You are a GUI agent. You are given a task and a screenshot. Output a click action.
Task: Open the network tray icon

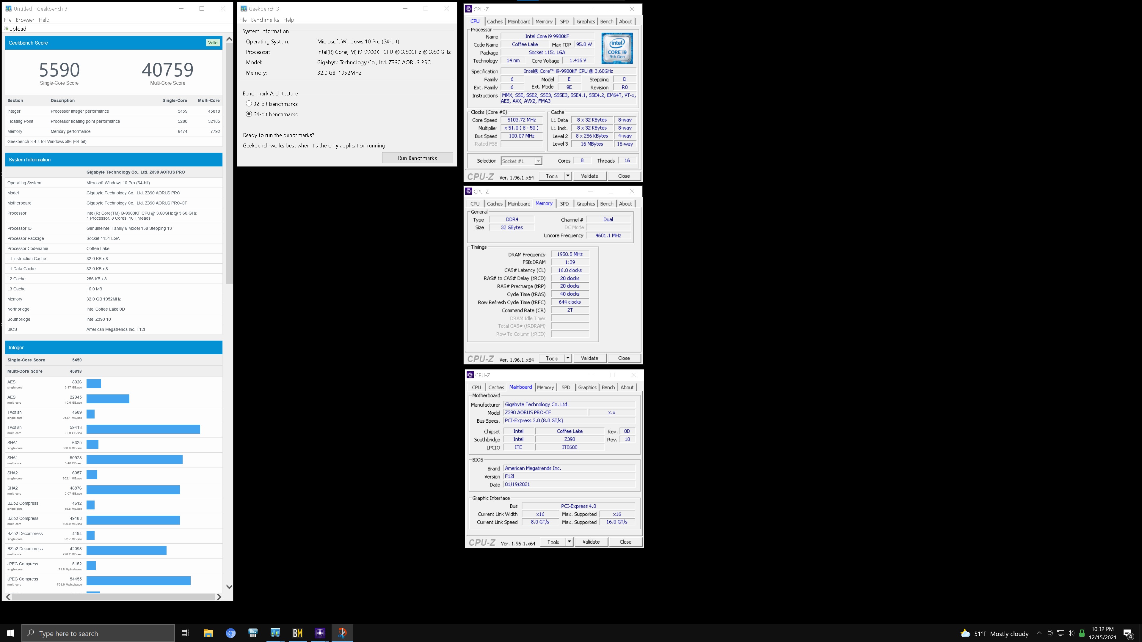[1061, 633]
